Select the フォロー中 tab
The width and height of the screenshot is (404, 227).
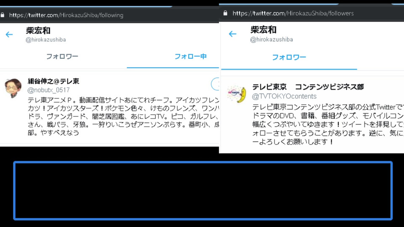[x=190, y=56]
